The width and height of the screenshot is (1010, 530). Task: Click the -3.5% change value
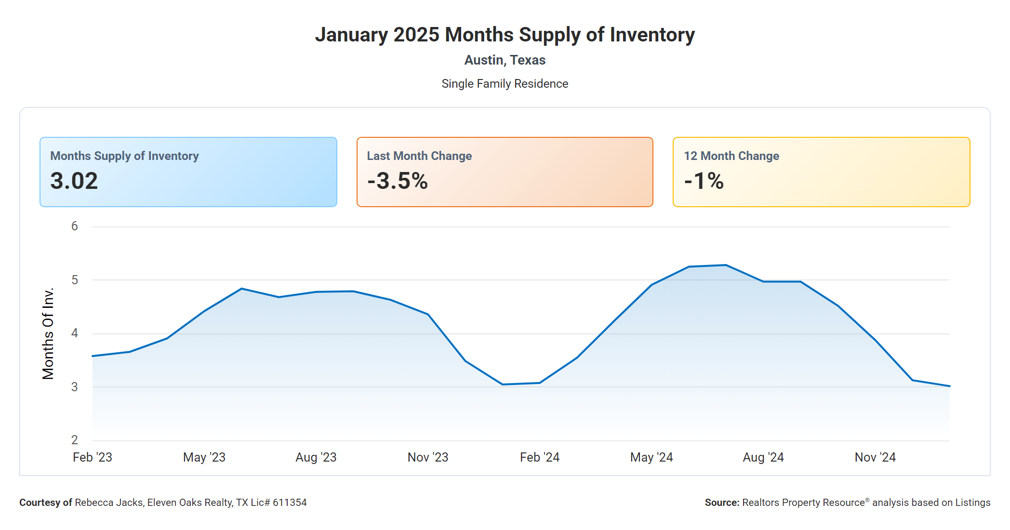tap(398, 181)
